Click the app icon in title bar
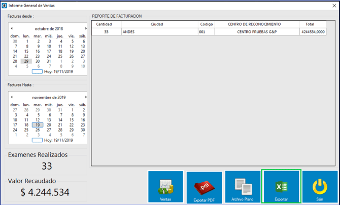Screen dimensions: 340x205 point(5,5)
